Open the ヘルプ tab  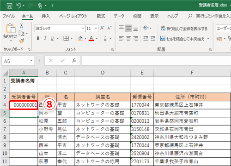(x=172, y=16)
